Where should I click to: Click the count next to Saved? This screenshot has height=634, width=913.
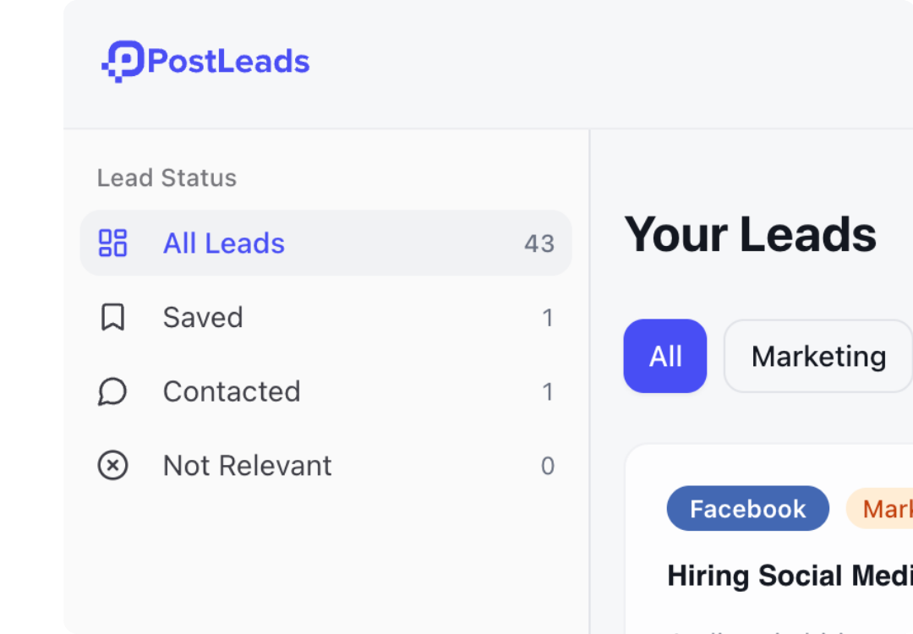[548, 318]
